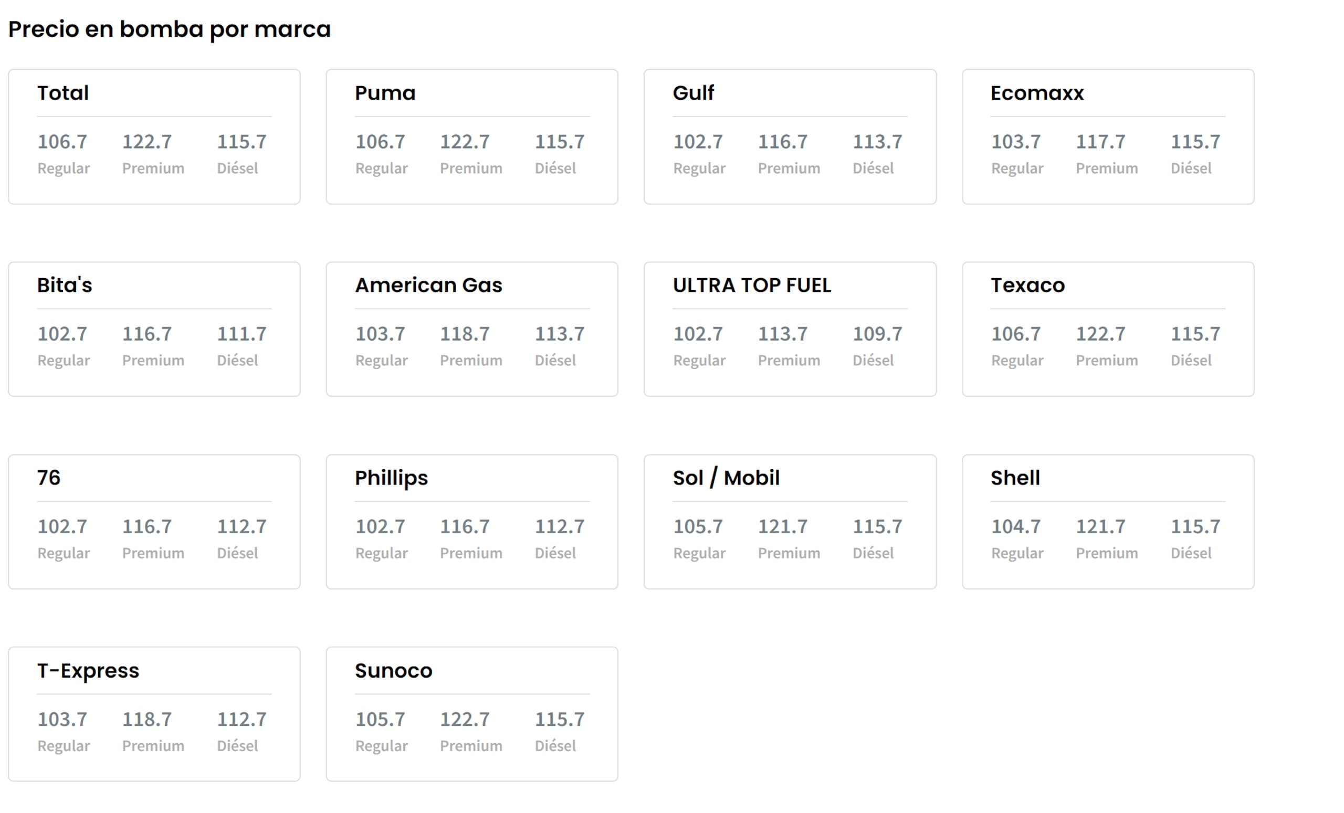Open the ULTRA TOP FUEL heading
Screen dimensions: 1344x813
[752, 285]
